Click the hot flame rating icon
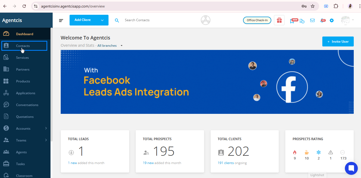This screenshot has height=178, width=361. click(x=295, y=152)
